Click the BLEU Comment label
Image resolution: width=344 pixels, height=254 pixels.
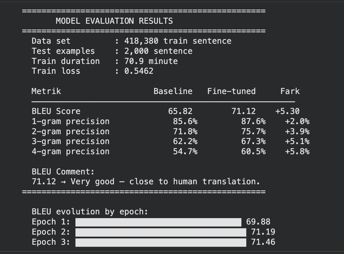point(63,172)
